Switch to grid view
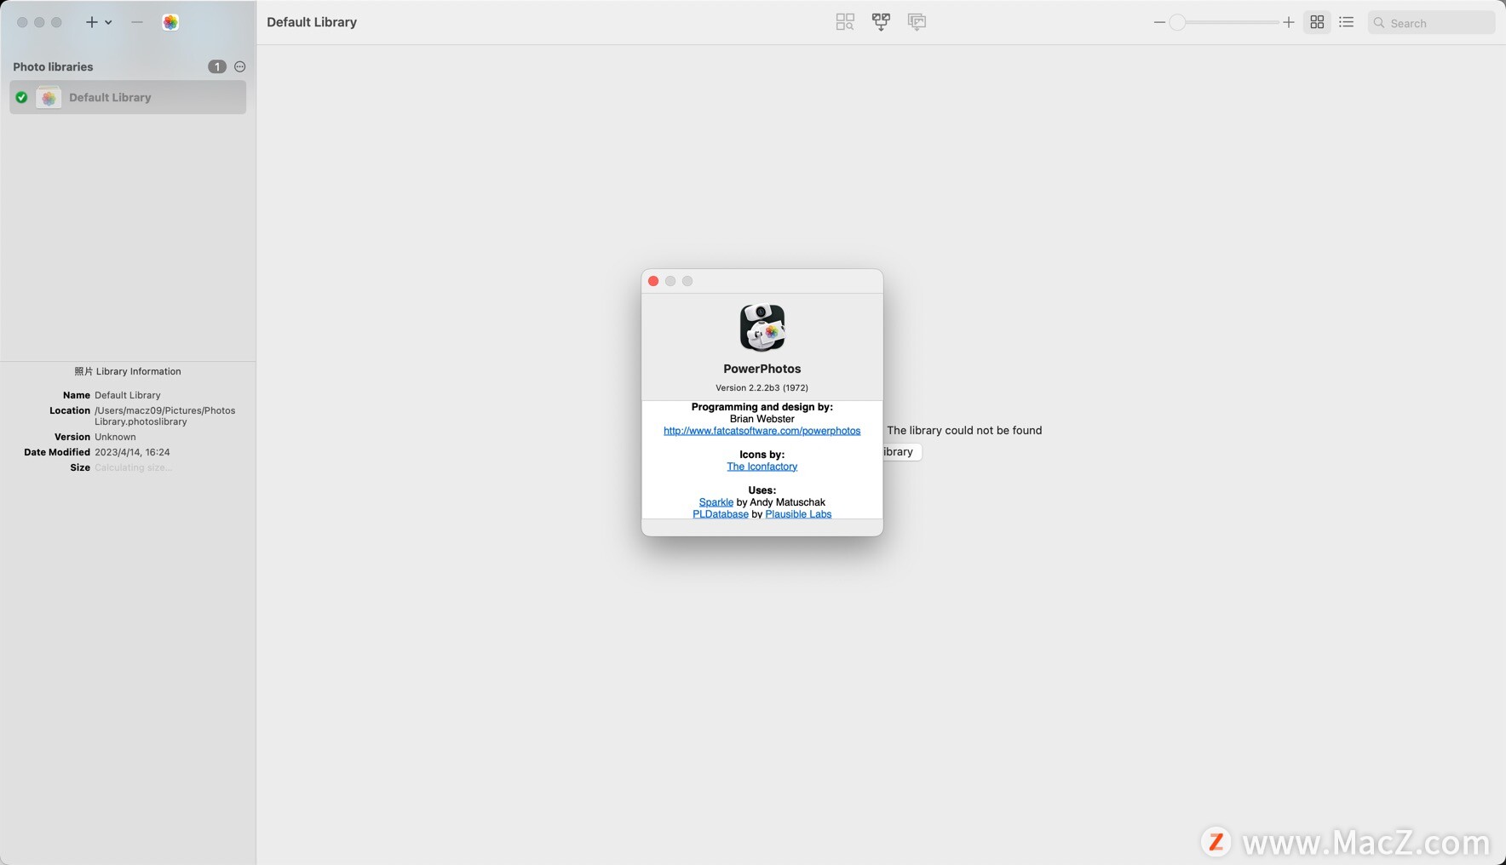This screenshot has width=1506, height=865. point(1317,22)
